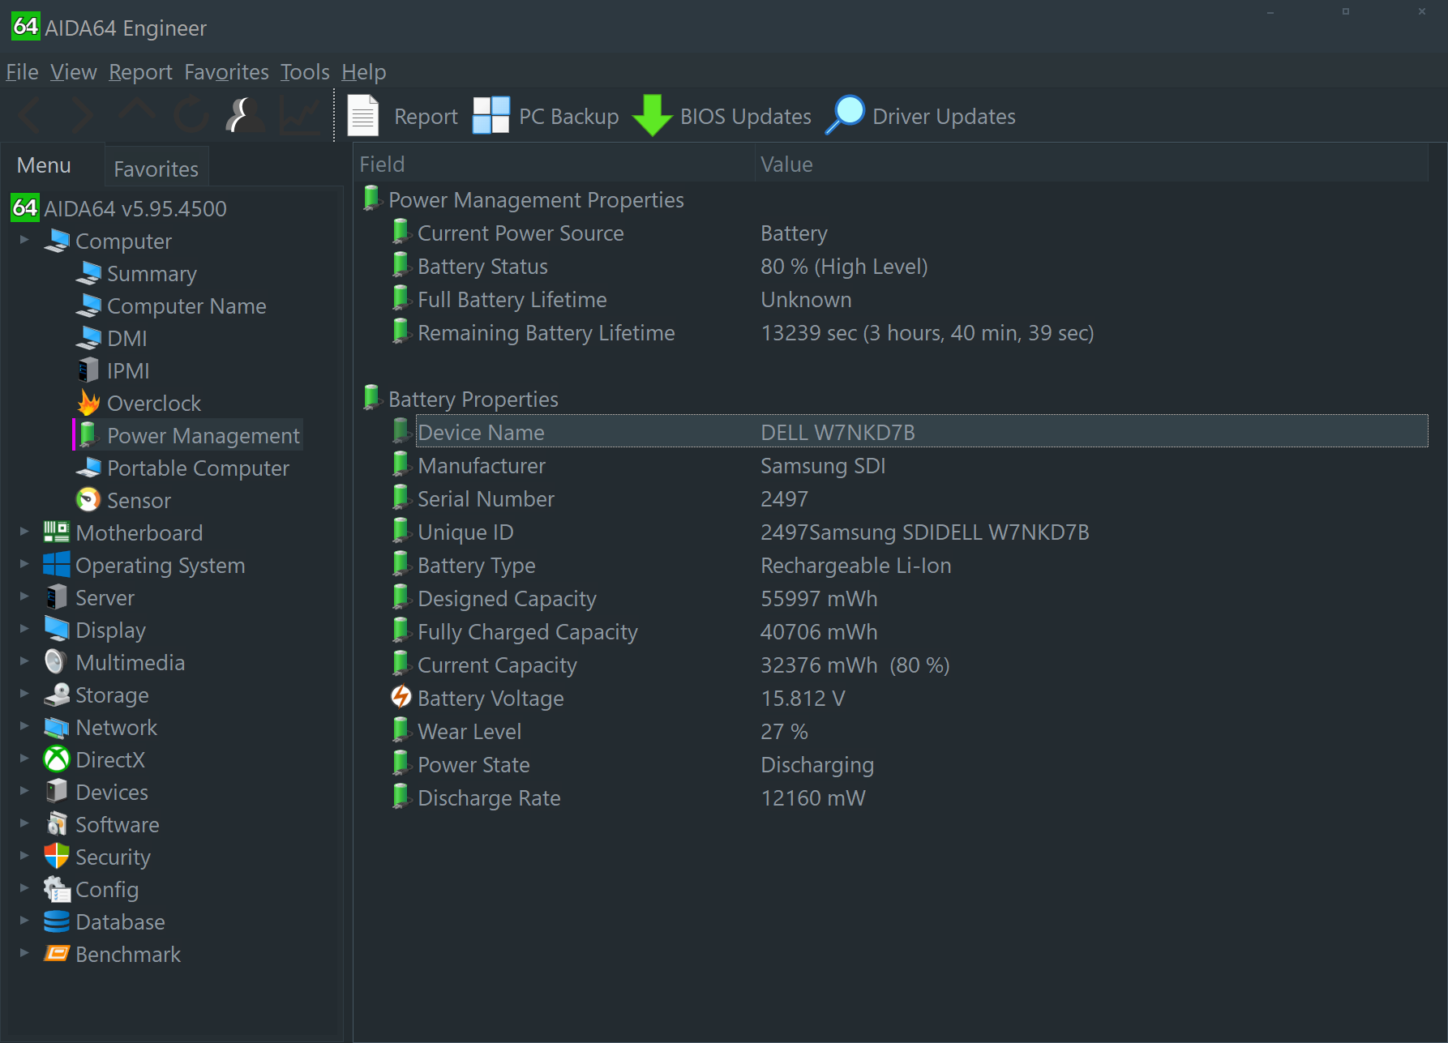
Task: Expand the Motherboard tree node
Action: point(24,532)
